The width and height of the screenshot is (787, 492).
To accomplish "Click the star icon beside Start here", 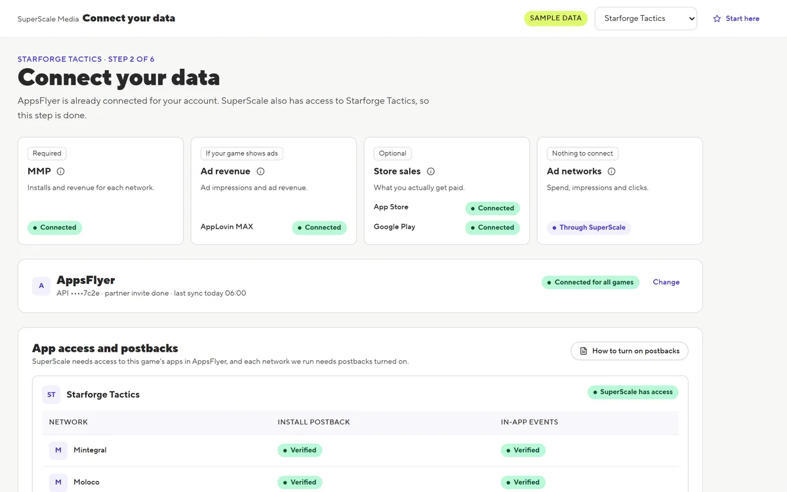I will pyautogui.click(x=717, y=18).
